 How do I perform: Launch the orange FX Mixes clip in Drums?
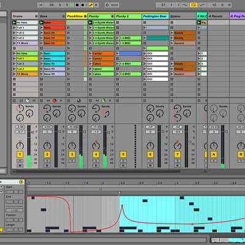click(x=14, y=74)
